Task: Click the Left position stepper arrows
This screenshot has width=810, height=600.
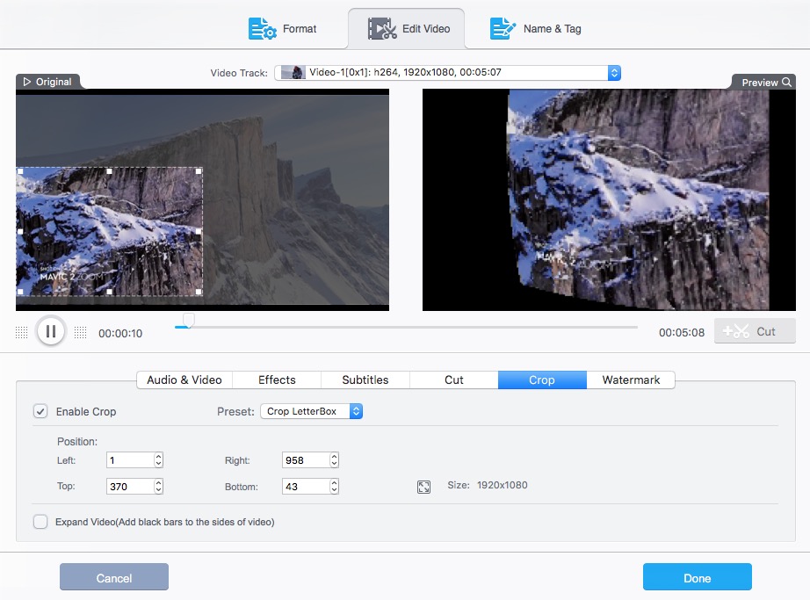Action: coord(158,460)
